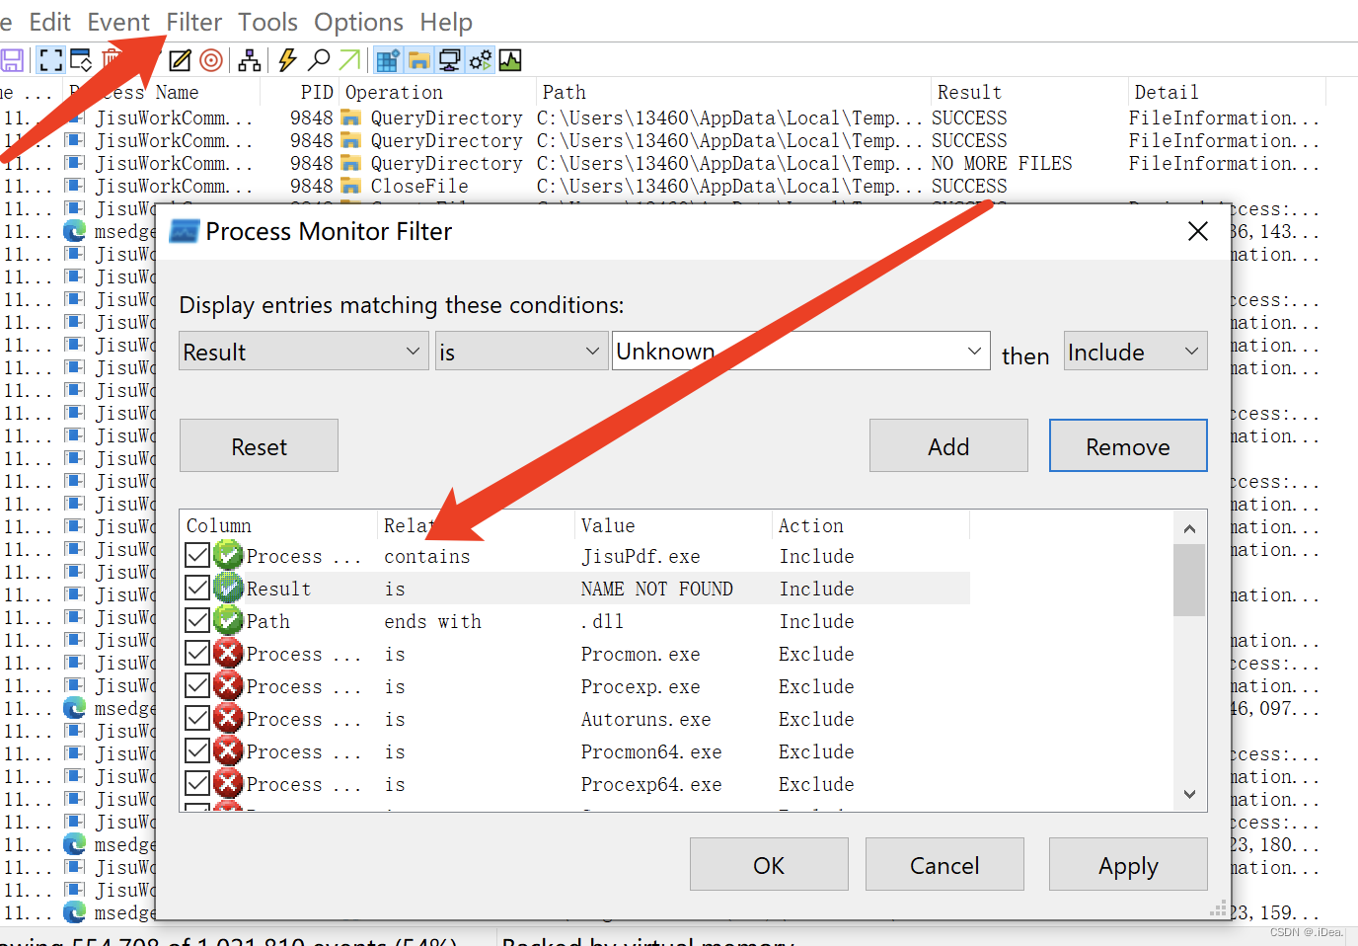Toggle Show Registry Activity icon
Screen dimensions: 1358x946
[x=388, y=60]
